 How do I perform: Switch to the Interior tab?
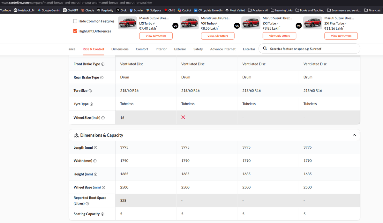[x=161, y=49]
